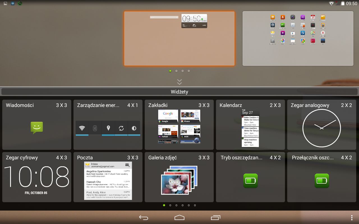
Task: Tap the Wi-Fi signal icon in status bar
Action: [332, 3]
